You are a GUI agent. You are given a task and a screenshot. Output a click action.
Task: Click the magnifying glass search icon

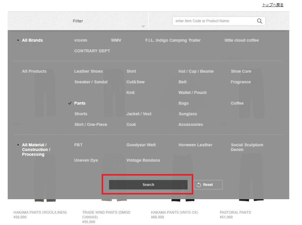(259, 21)
